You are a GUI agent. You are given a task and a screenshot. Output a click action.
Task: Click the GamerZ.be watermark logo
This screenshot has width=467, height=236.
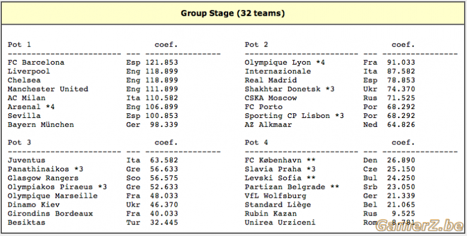coord(419,226)
